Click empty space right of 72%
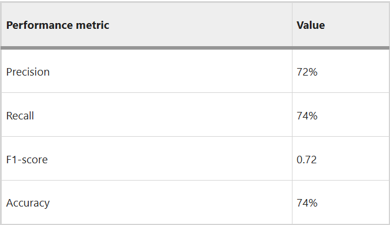 (x=353, y=72)
